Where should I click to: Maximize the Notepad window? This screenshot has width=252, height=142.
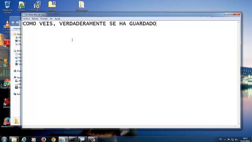point(230,14)
